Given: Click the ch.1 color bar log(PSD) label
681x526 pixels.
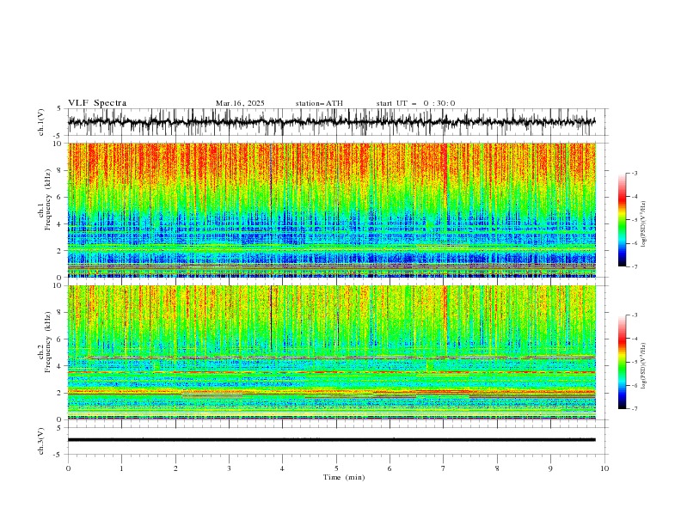Looking at the screenshot, I should pyautogui.click(x=643, y=224).
